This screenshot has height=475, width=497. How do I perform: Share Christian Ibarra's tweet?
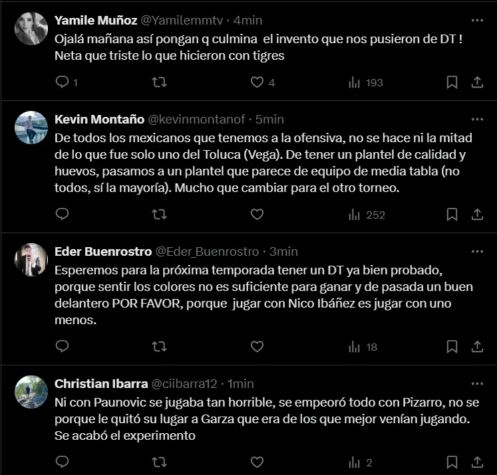477,462
